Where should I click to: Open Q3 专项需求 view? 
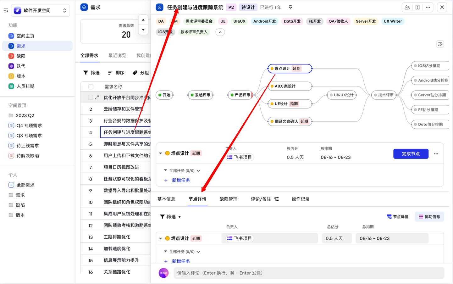click(29, 136)
